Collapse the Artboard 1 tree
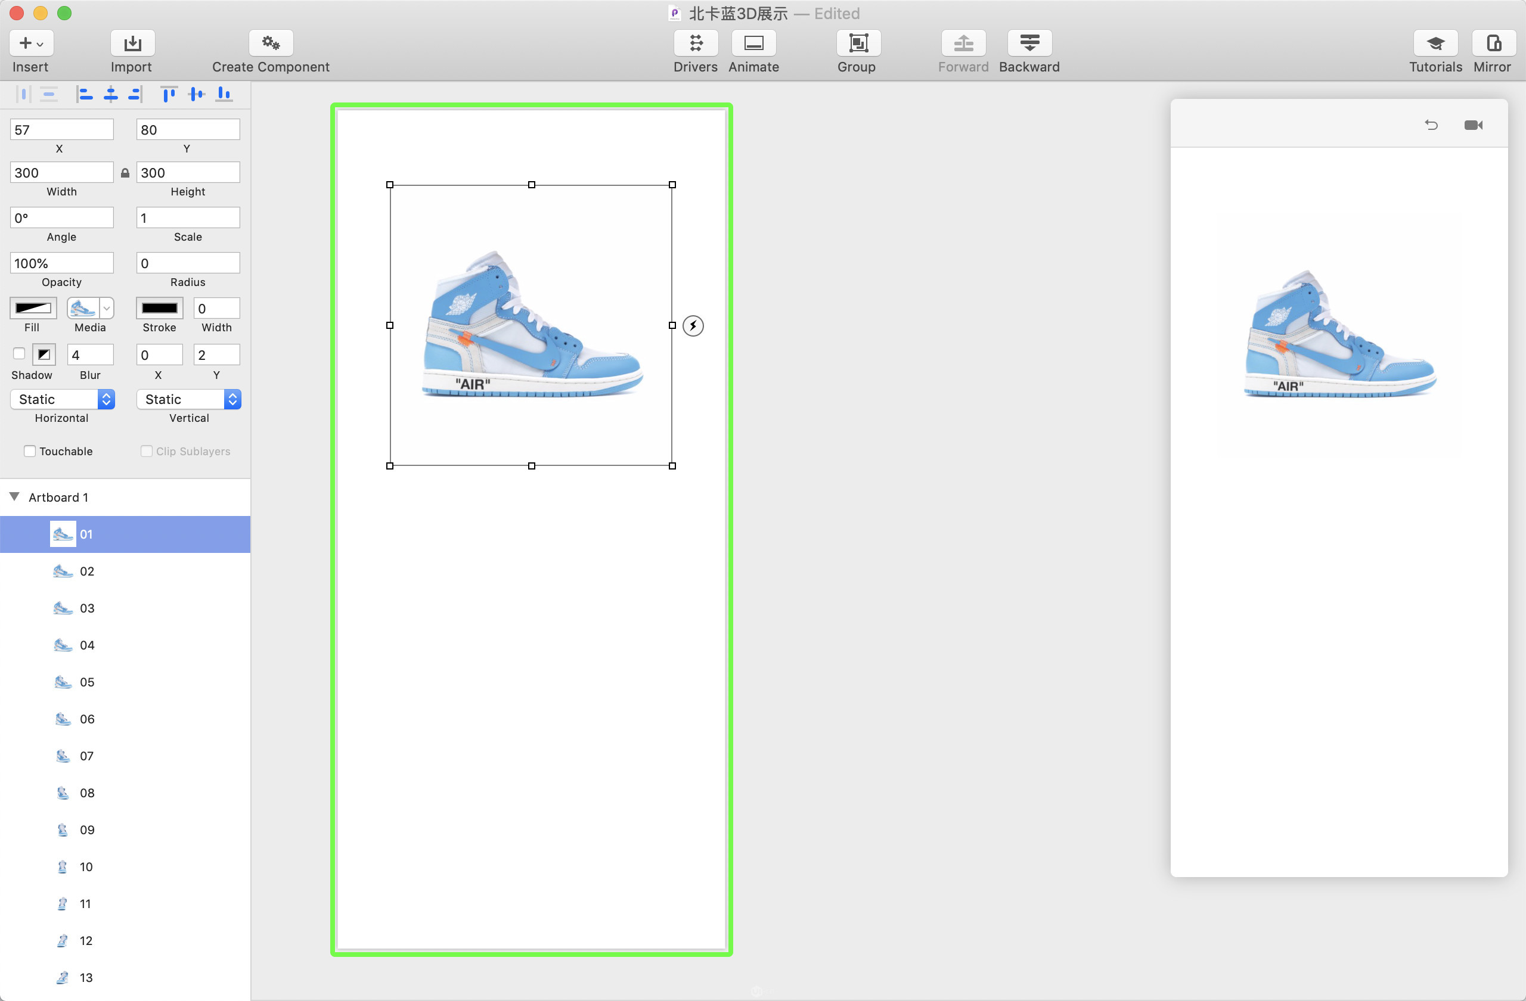This screenshot has height=1001, width=1526. point(15,497)
